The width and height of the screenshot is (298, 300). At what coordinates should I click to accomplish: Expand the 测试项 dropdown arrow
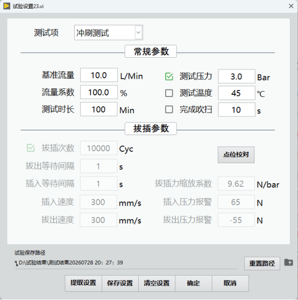pos(138,32)
